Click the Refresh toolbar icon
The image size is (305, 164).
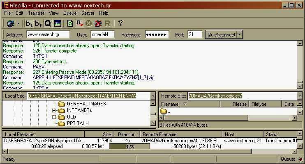(70, 23)
